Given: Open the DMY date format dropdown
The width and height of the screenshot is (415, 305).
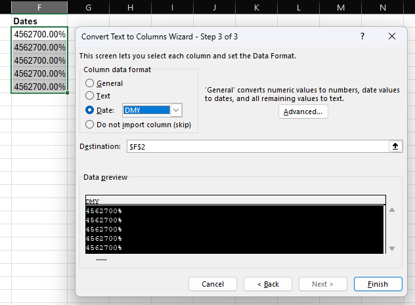Looking at the screenshot, I should (176, 110).
